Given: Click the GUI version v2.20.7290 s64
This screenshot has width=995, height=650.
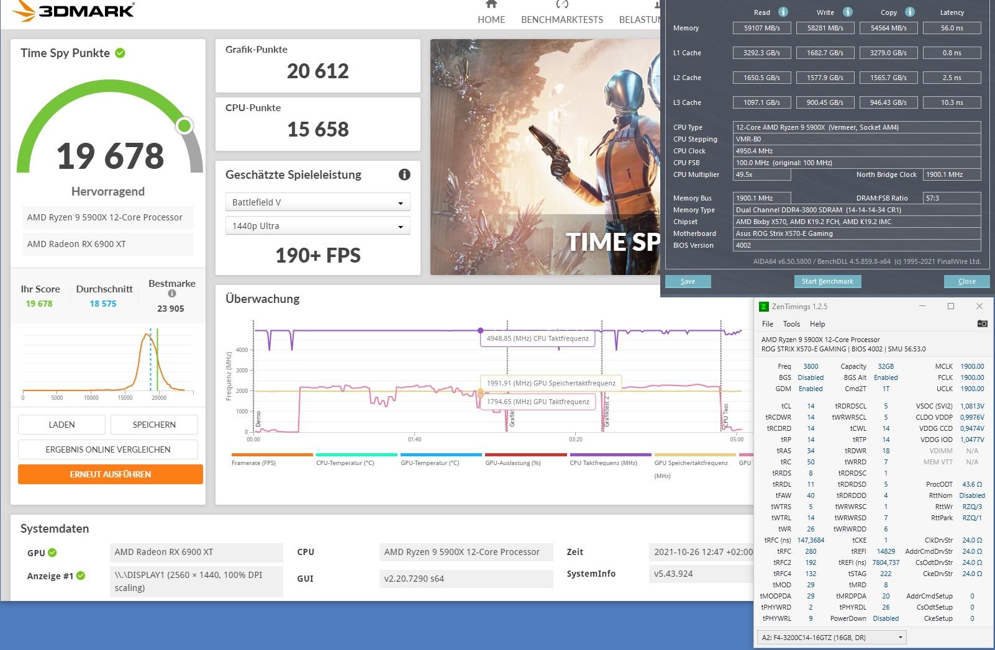Looking at the screenshot, I should click(x=466, y=579).
